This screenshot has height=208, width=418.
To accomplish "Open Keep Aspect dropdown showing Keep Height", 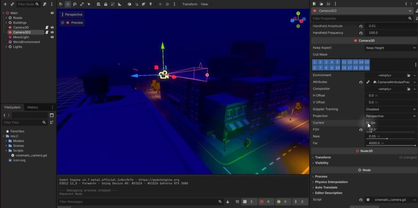I will (390, 48).
